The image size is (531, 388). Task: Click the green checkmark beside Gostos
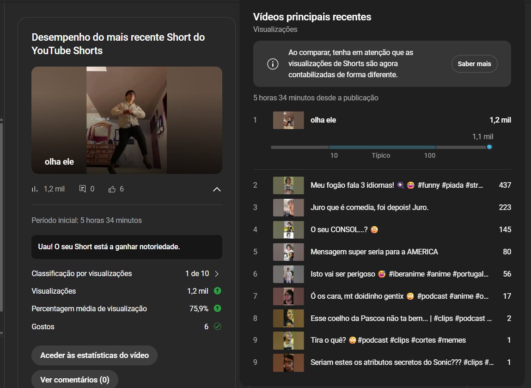(x=217, y=326)
